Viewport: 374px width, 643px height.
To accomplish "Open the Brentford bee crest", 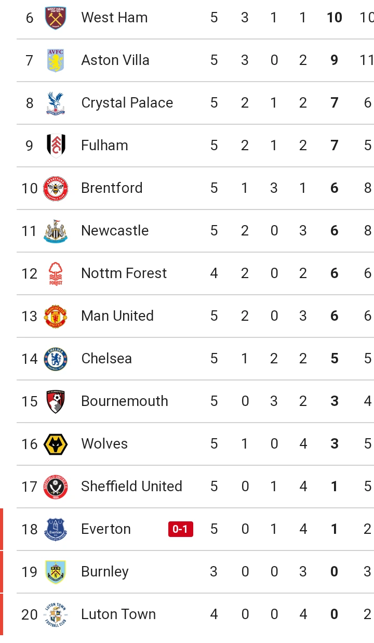I will 56,188.
